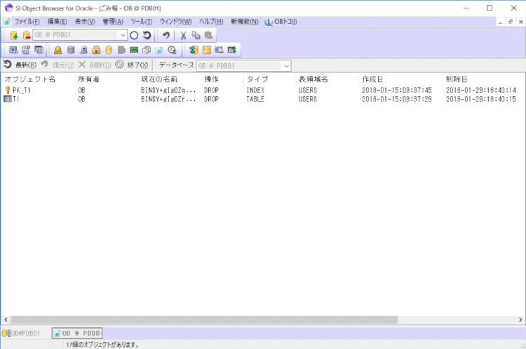Screen dimensions: 526x349
Task: Click the horizontal scrollbar left arrow
Action: (6, 320)
